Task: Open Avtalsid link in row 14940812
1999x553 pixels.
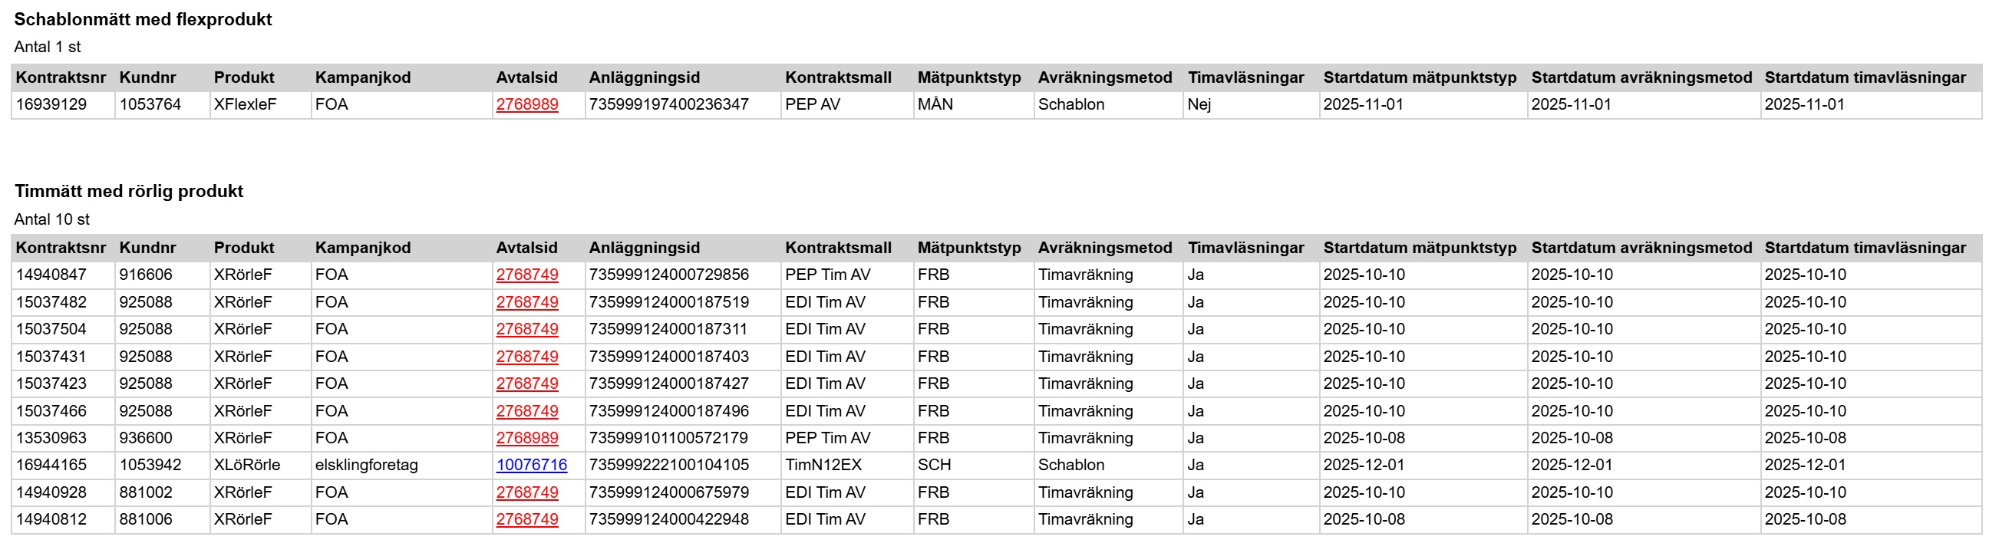Action: pos(527,520)
